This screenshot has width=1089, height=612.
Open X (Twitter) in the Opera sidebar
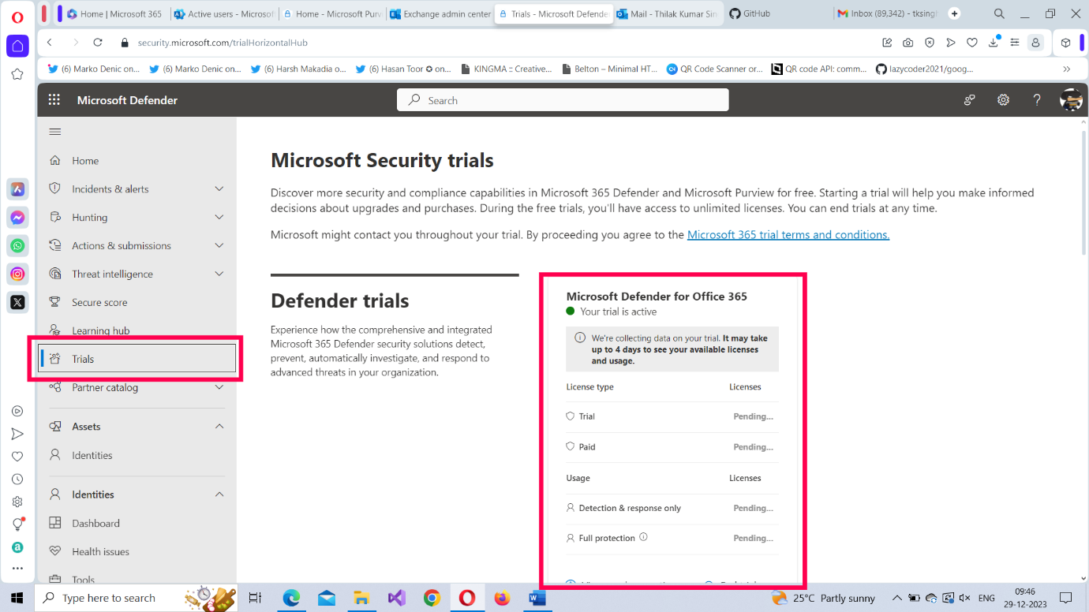[17, 302]
